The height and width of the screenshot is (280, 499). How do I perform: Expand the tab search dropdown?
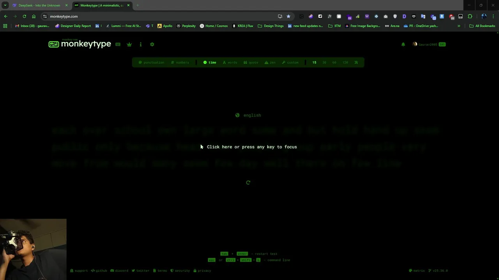click(x=5, y=5)
